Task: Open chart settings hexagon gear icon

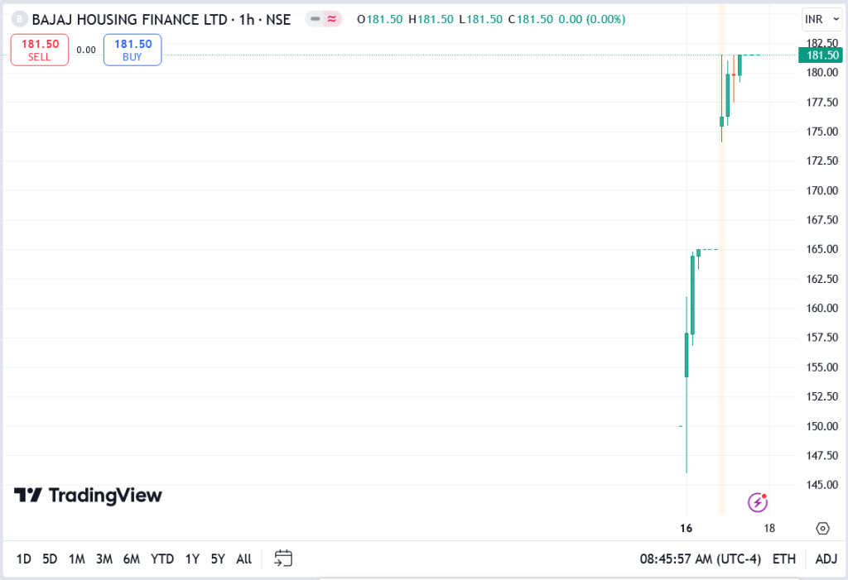Action: pos(822,528)
